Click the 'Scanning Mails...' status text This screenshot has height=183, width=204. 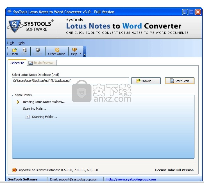[35, 109]
